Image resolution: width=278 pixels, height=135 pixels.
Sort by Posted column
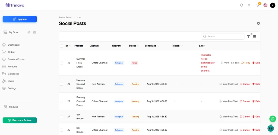(177, 46)
